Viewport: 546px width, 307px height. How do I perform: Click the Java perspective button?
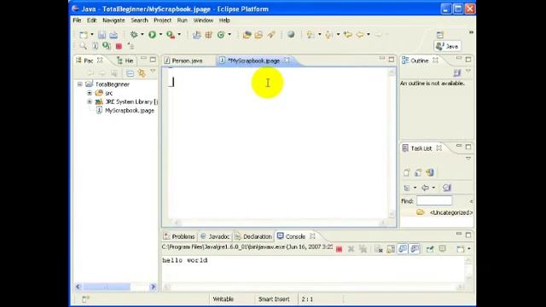(x=447, y=46)
